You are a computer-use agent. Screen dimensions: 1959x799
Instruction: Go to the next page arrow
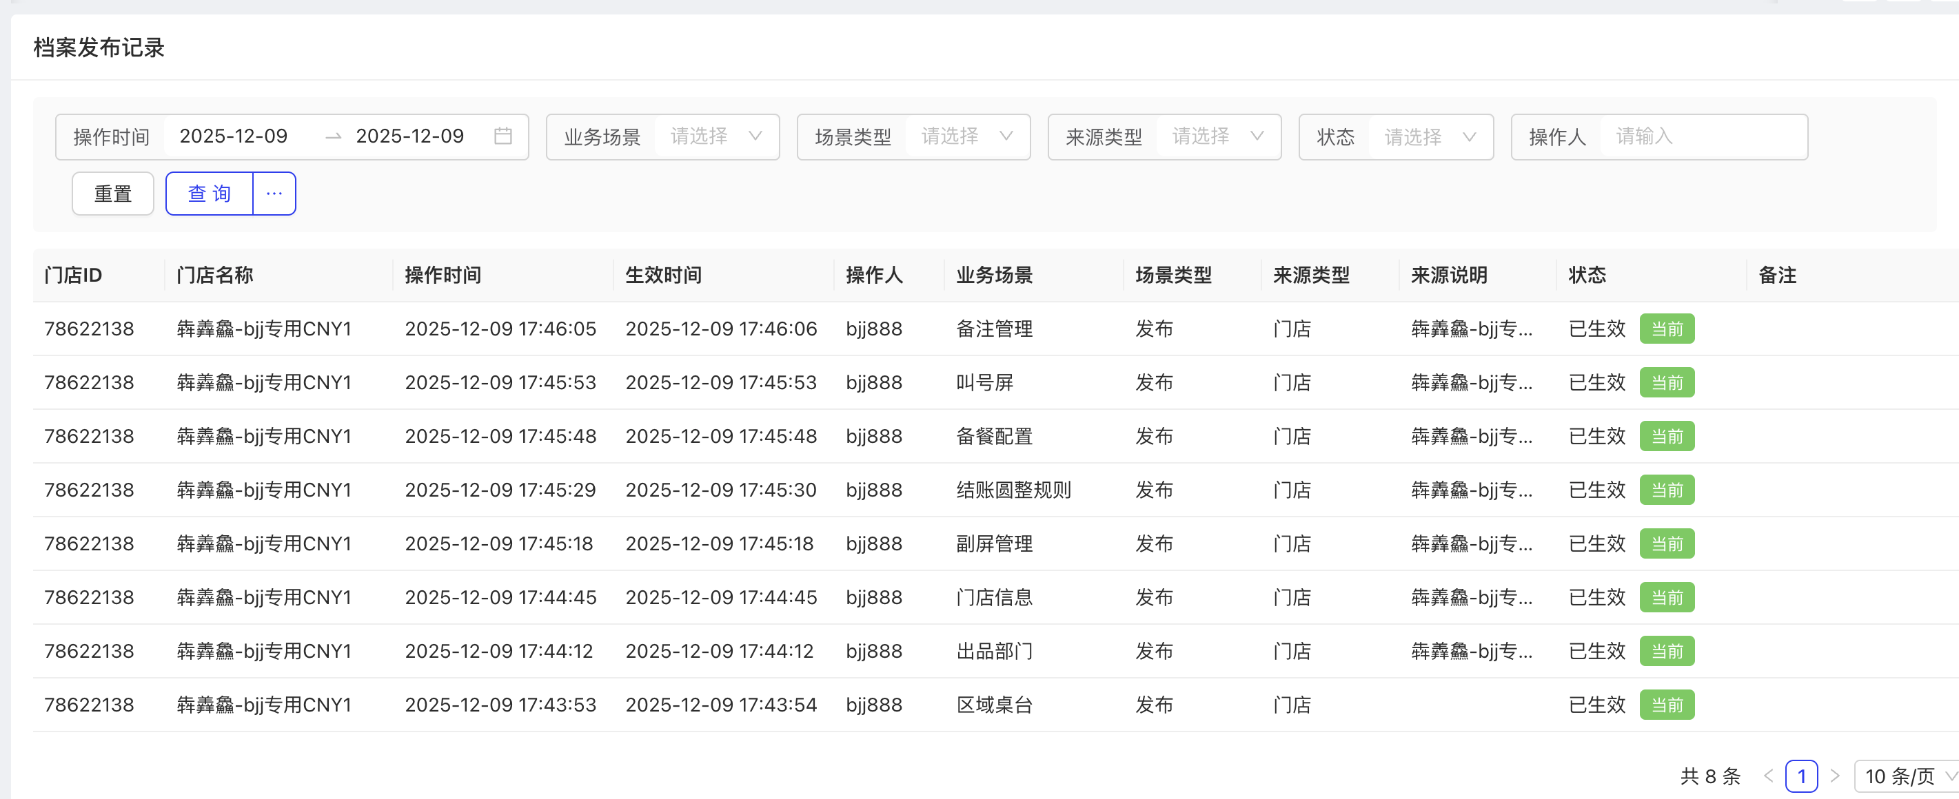[x=1834, y=776]
